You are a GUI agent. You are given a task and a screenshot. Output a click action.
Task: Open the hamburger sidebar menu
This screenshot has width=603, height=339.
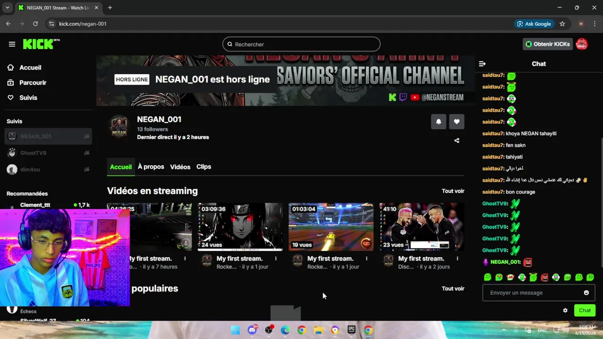(12, 44)
